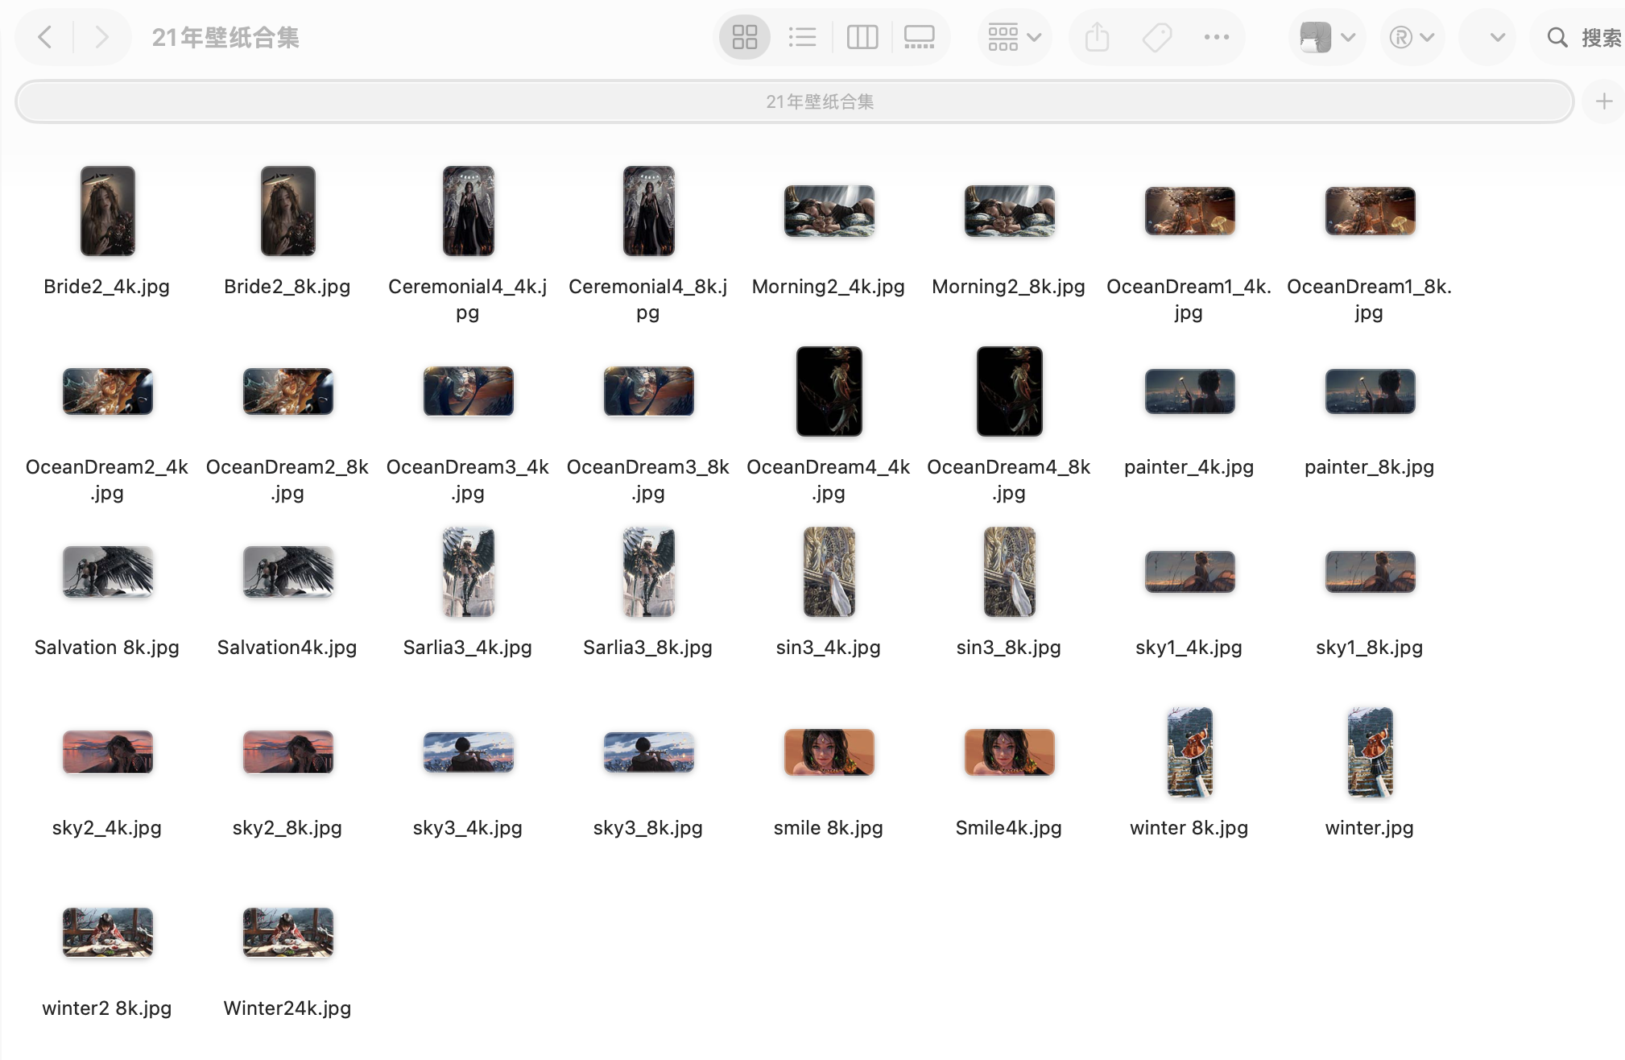
Task: Click the search field
Action: [x=1583, y=37]
